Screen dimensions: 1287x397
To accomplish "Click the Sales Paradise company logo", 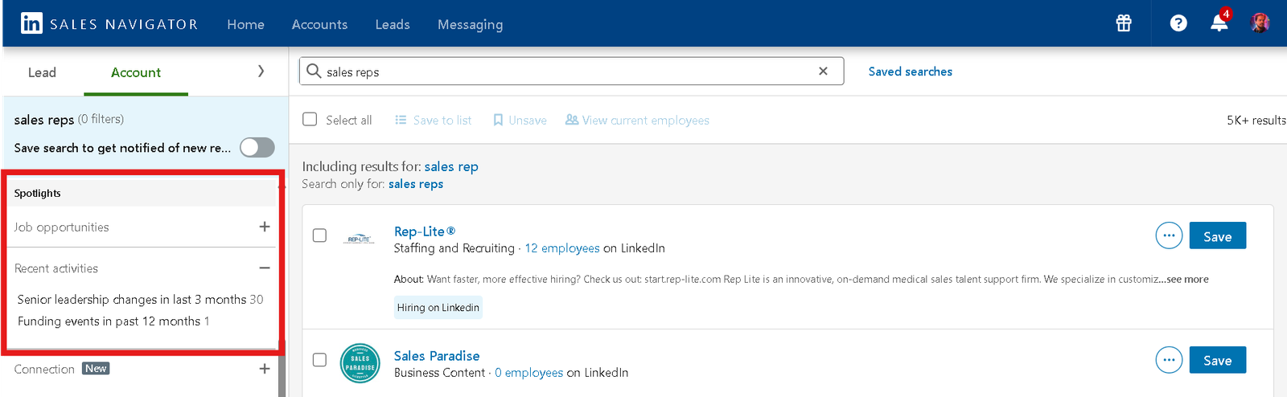I will click(x=360, y=363).
